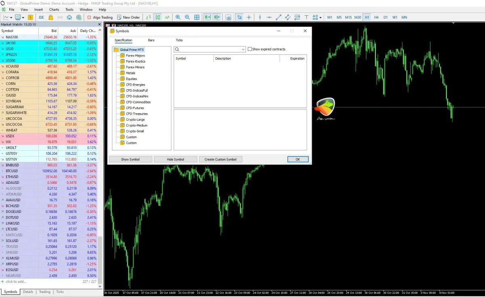Open the new chart type dropdown arrow
The width and height of the screenshot is (485, 297).
pyautogui.click(x=11, y=17)
